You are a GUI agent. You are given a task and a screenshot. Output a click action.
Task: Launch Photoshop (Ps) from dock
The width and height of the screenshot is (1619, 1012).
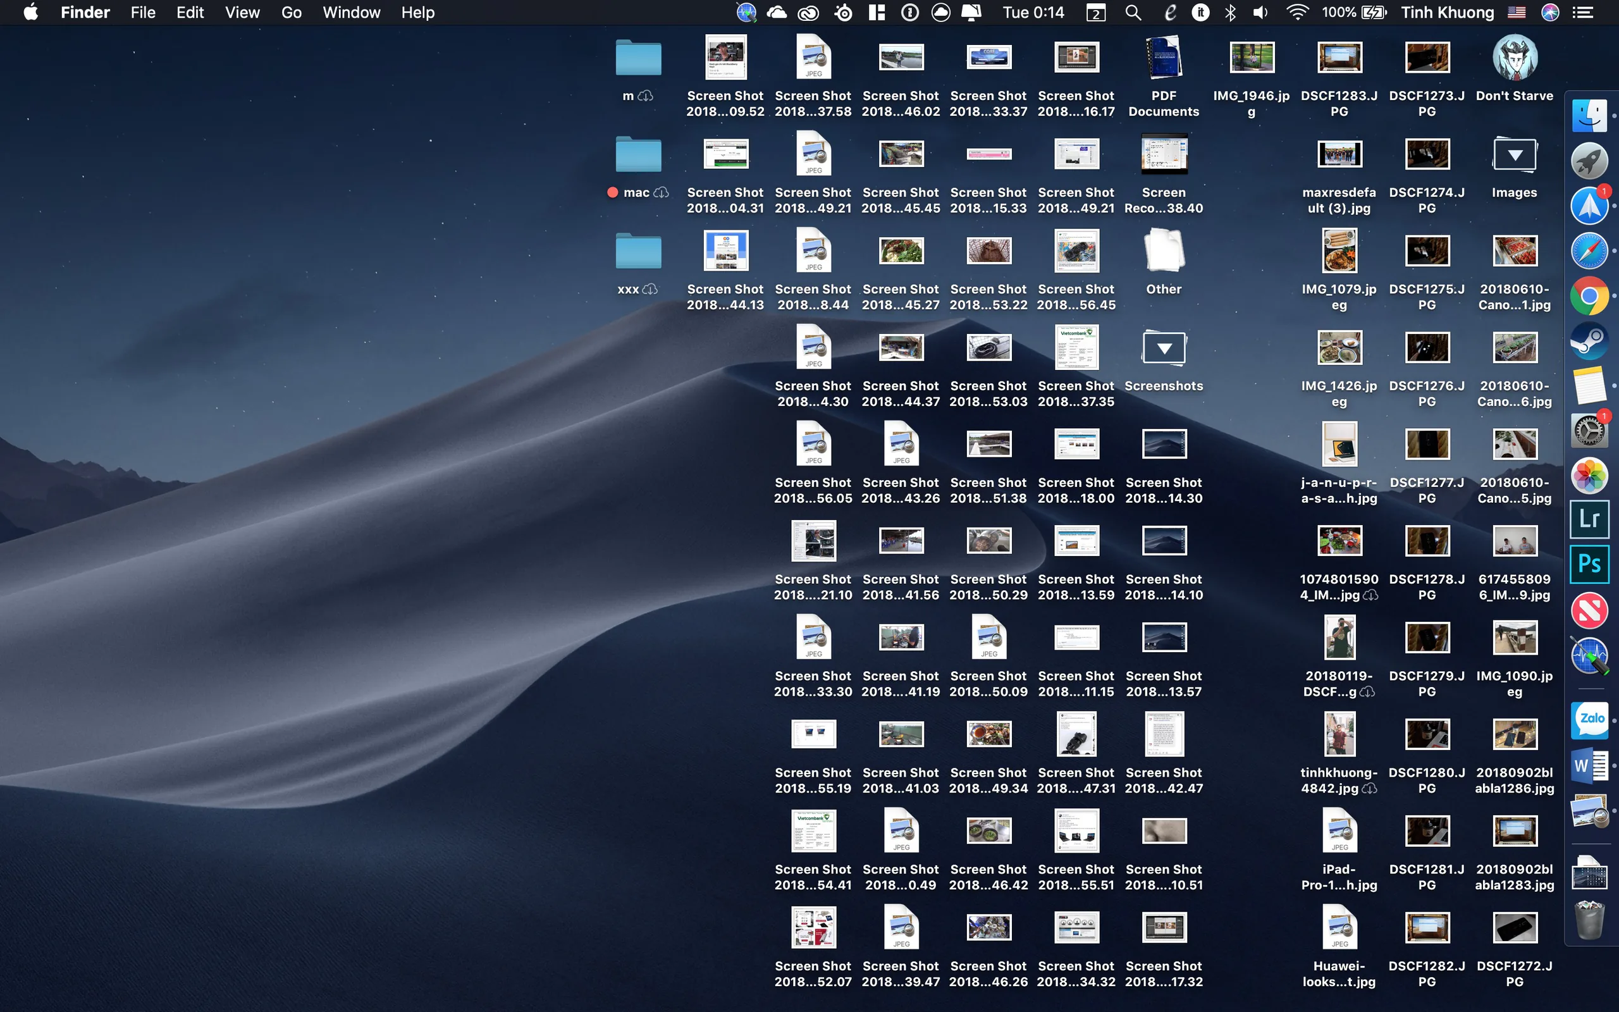pos(1589,564)
